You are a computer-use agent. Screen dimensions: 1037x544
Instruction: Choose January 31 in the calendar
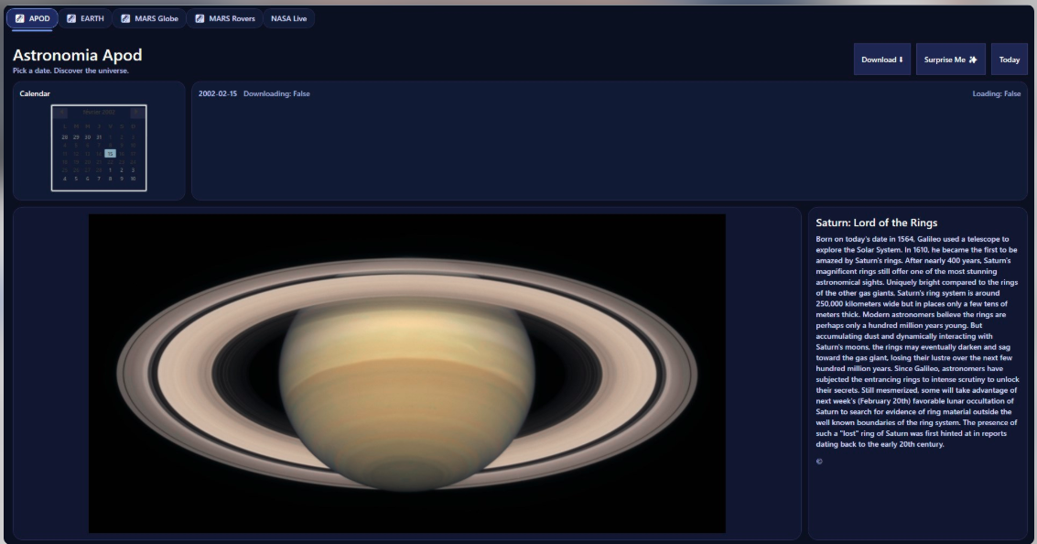pyautogui.click(x=99, y=137)
